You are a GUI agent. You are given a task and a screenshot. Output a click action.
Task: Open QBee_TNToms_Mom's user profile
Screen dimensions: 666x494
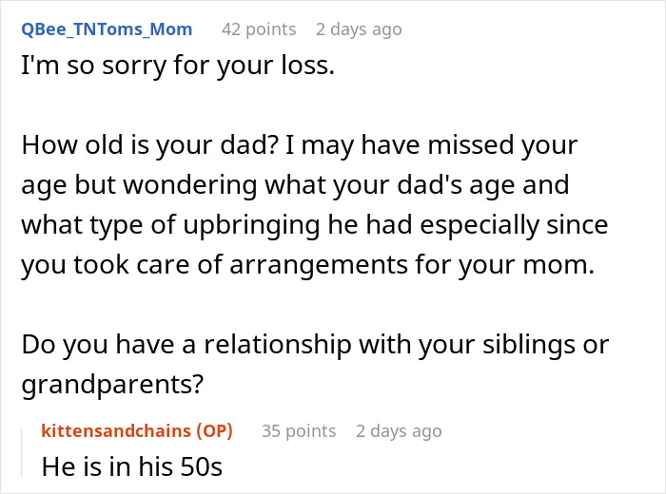(x=106, y=29)
